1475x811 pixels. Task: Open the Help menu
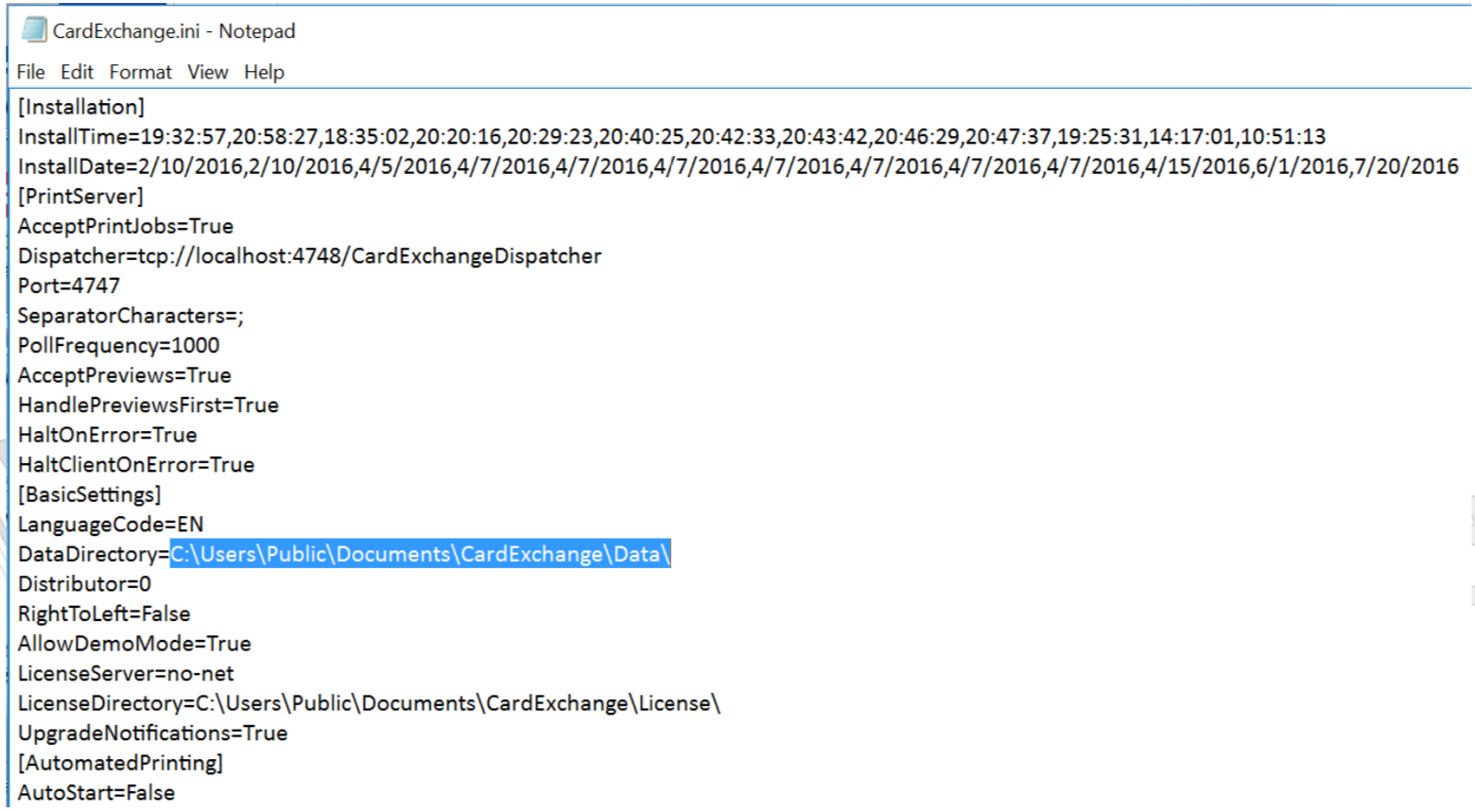(264, 72)
